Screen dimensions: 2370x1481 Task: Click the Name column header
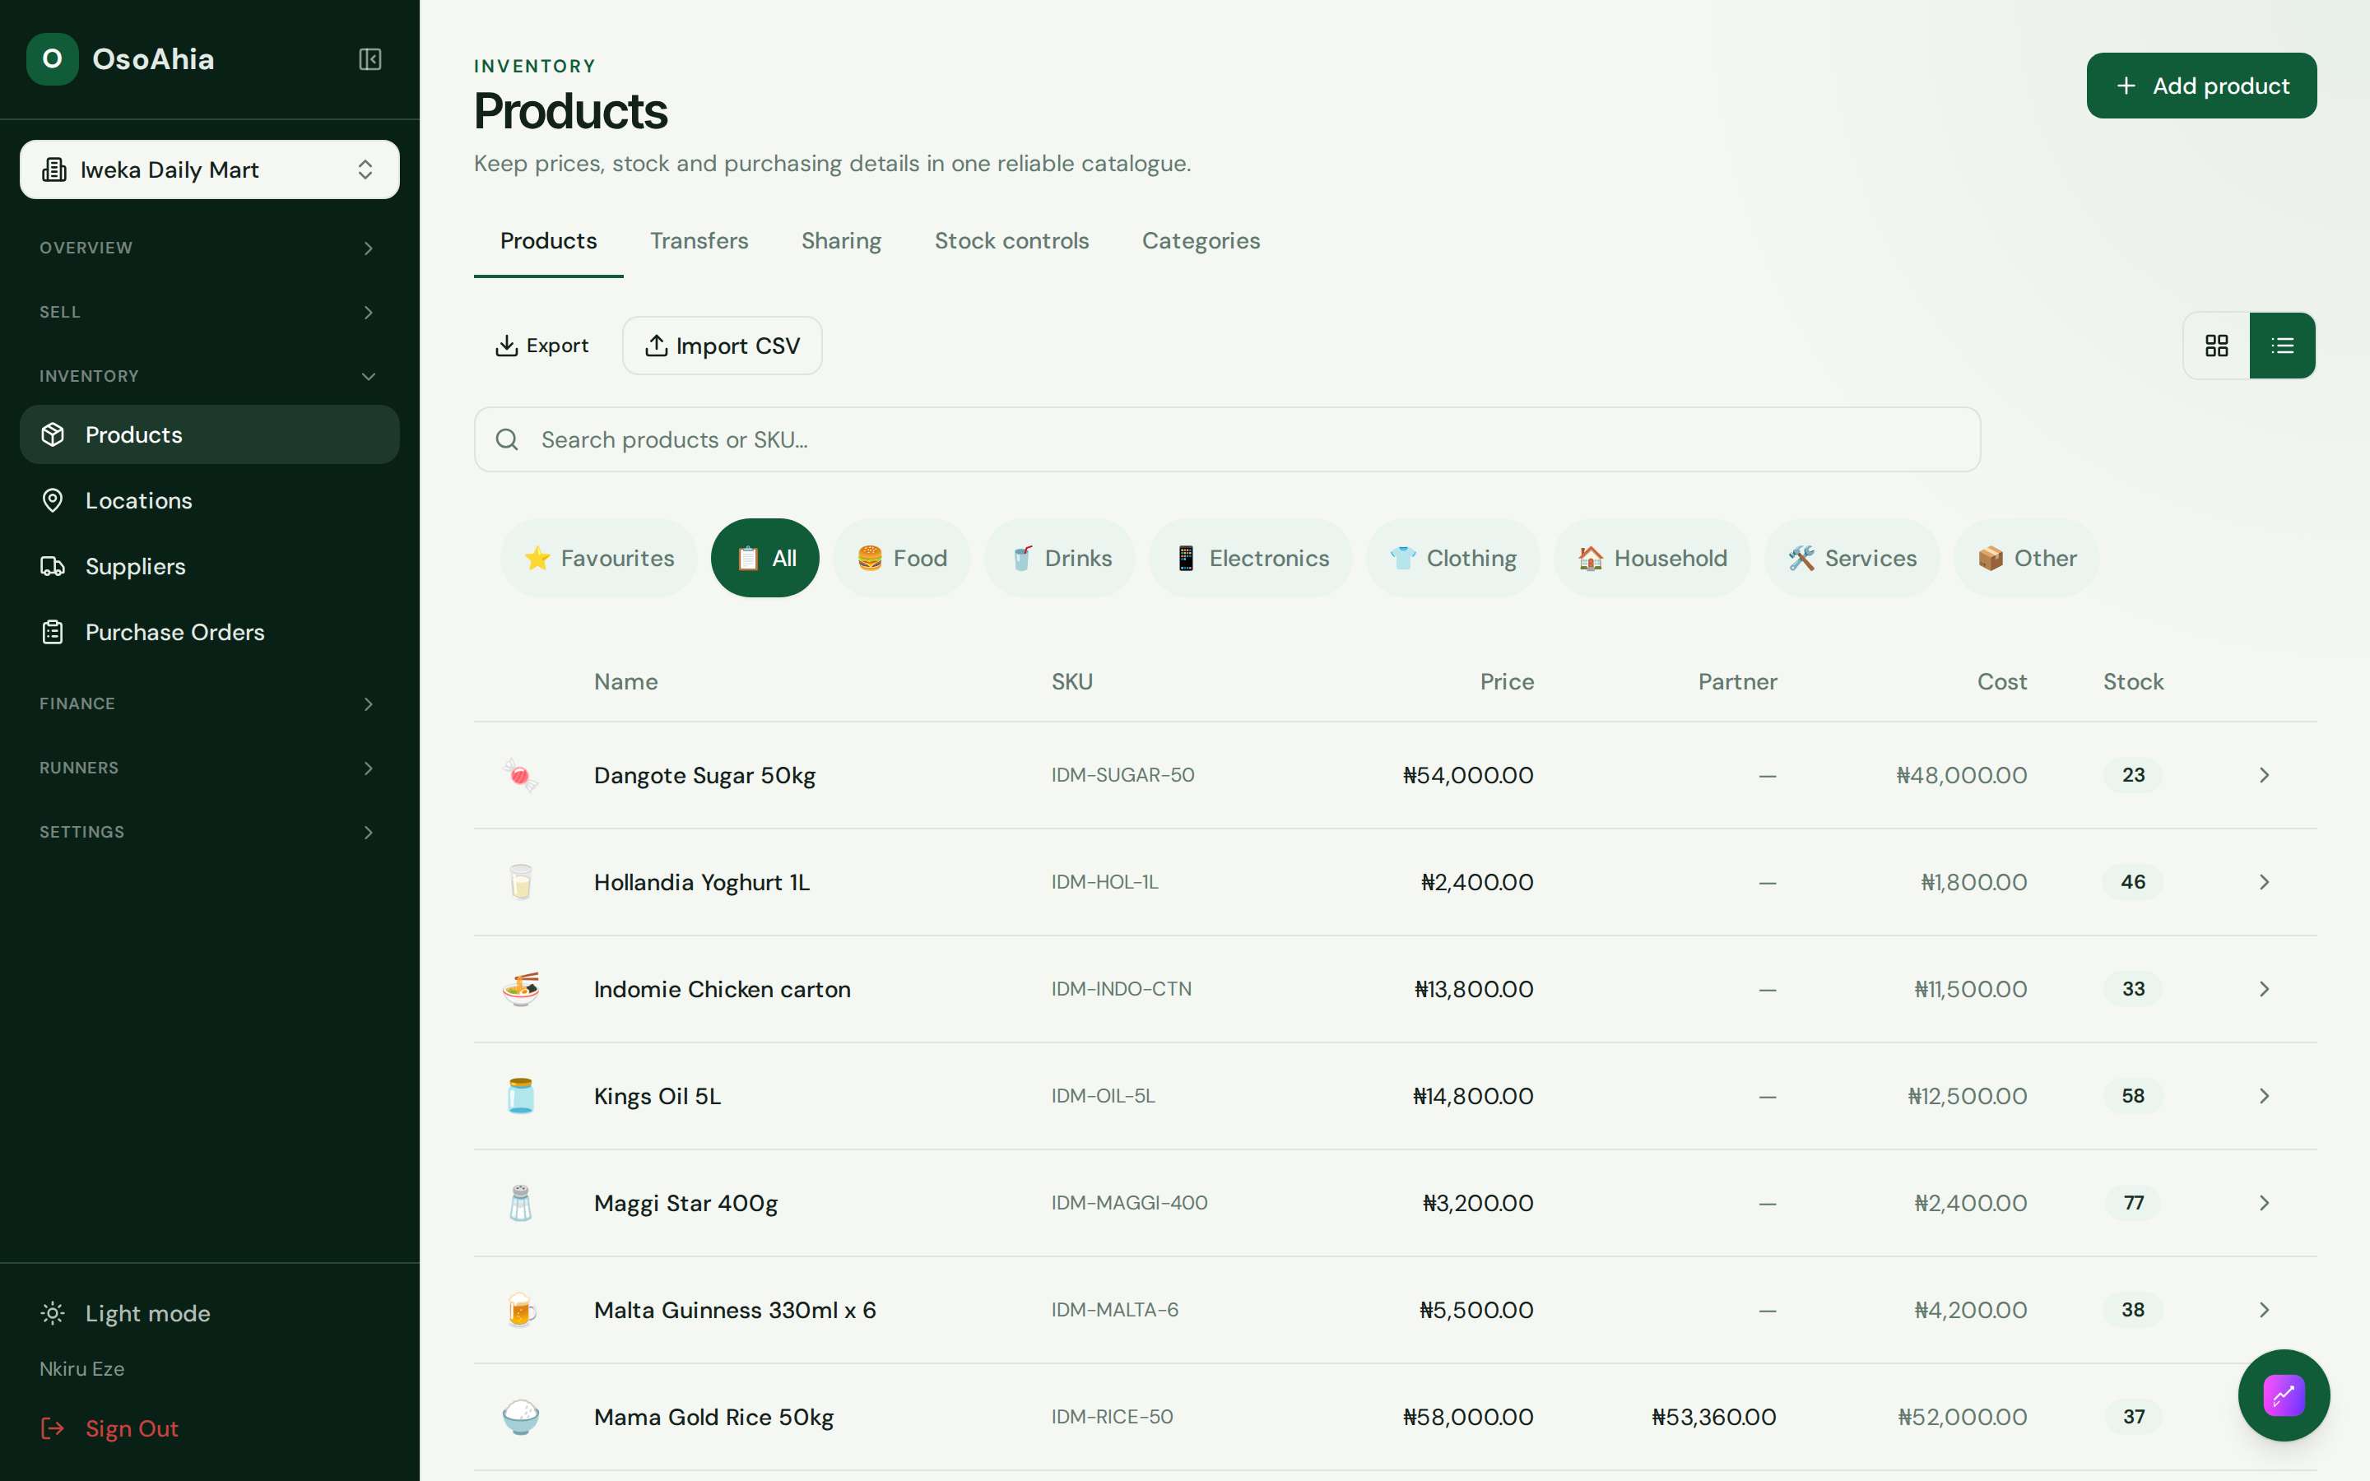coord(625,682)
